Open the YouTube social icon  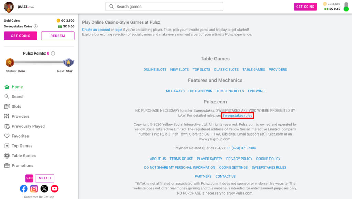point(55,189)
